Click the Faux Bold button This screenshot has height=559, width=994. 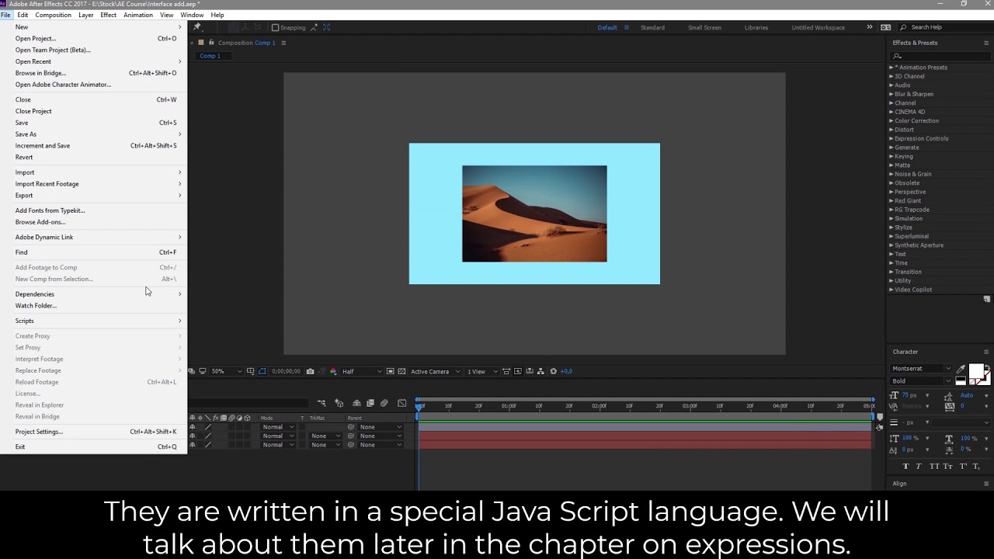[x=906, y=466]
